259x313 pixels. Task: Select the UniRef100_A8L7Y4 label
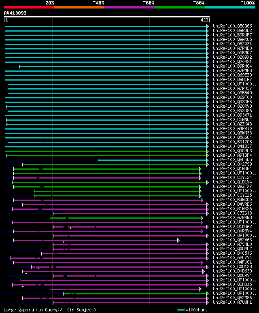(232, 258)
